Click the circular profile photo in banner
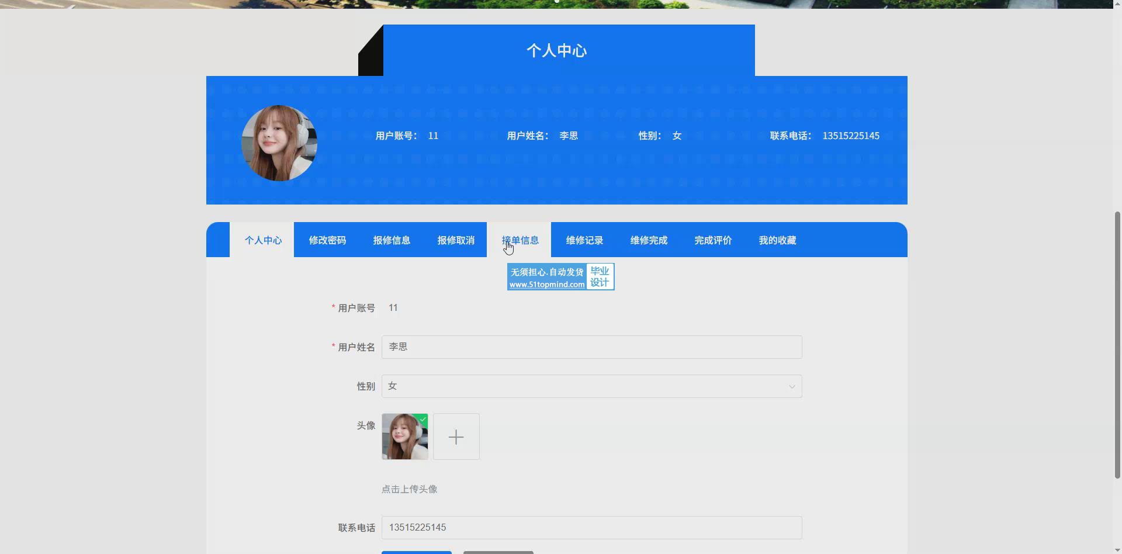The image size is (1122, 554). click(x=279, y=143)
